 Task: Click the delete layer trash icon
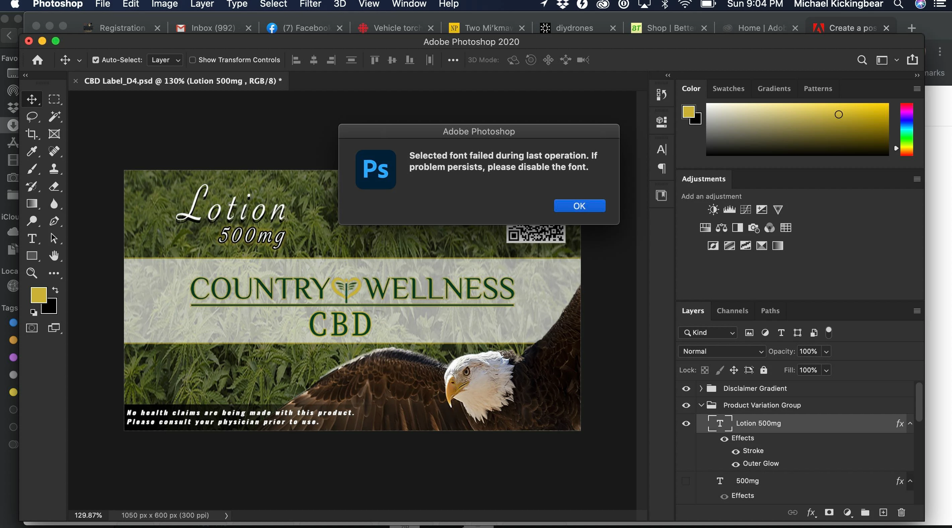pyautogui.click(x=901, y=512)
